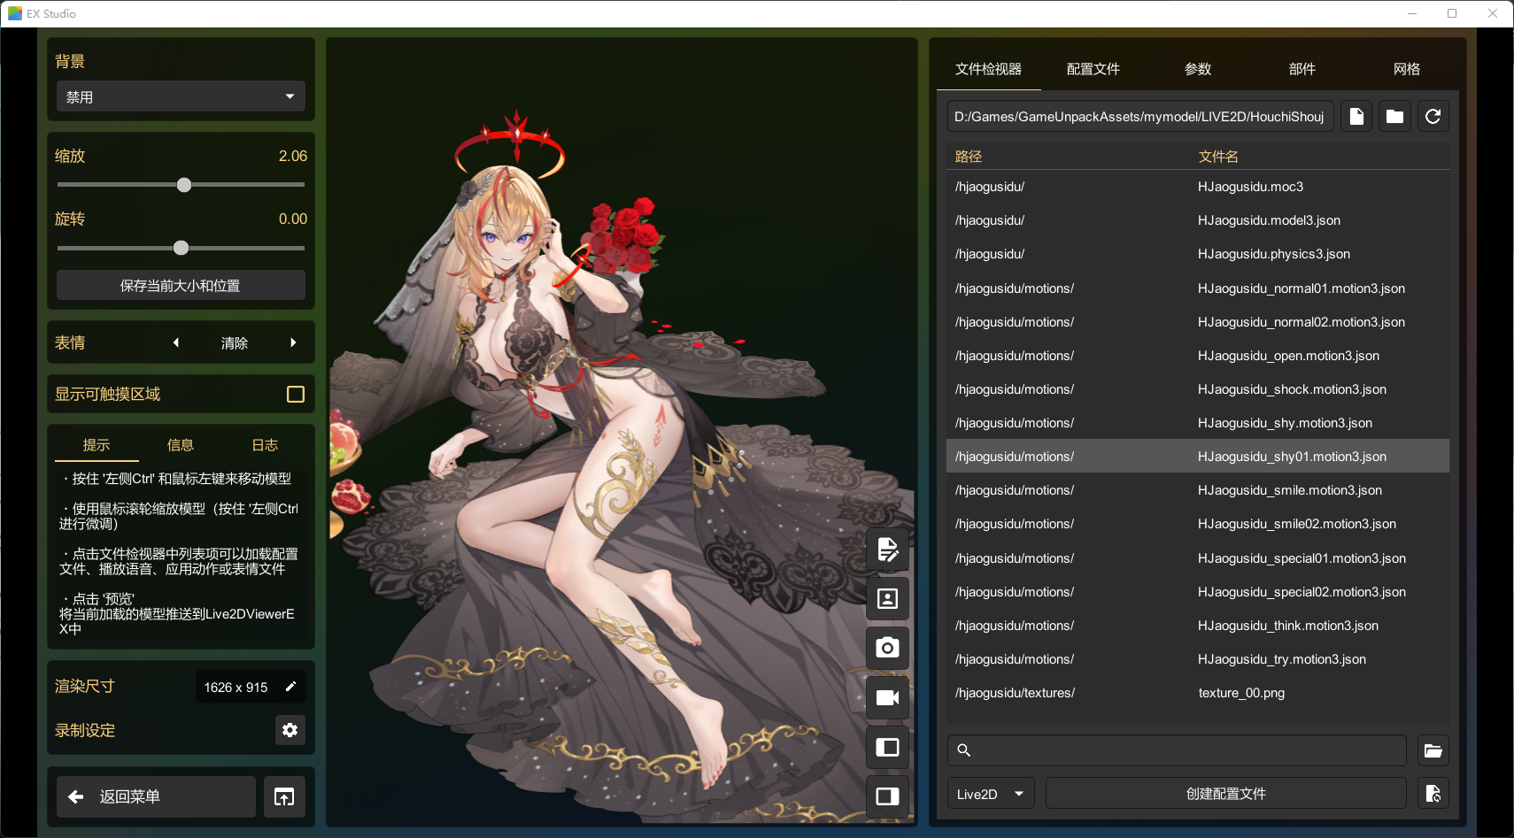Select HJaogusidu_shock.motion3.json
The width and height of the screenshot is (1514, 838).
tap(1198, 389)
